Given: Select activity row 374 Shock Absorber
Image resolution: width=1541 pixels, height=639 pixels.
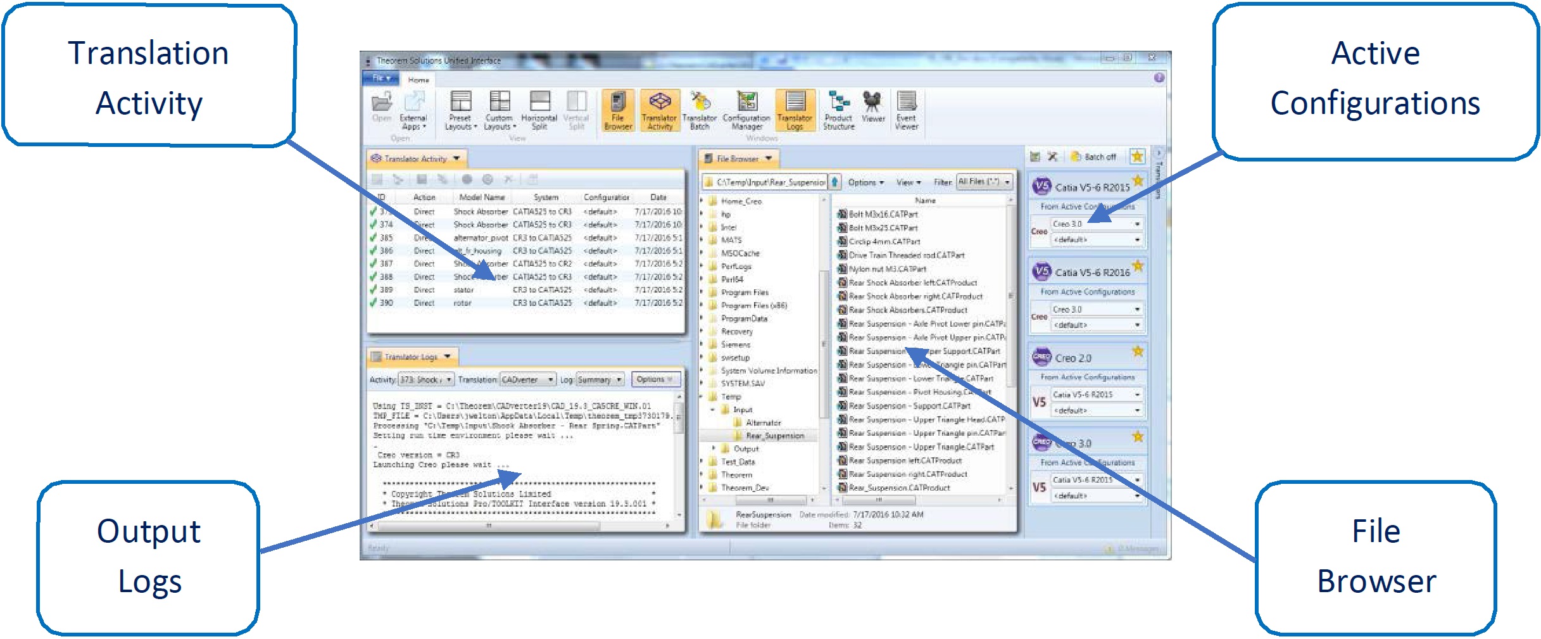Looking at the screenshot, I should click(x=526, y=225).
